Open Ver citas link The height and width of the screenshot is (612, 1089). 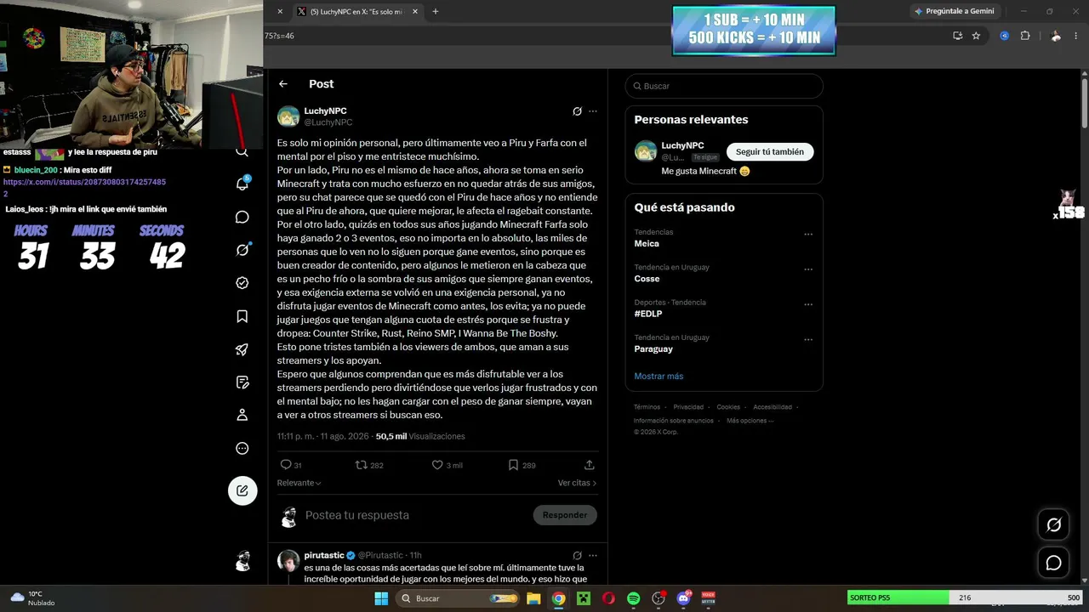[x=578, y=483]
